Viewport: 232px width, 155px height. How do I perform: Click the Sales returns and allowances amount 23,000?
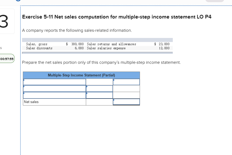(164, 44)
